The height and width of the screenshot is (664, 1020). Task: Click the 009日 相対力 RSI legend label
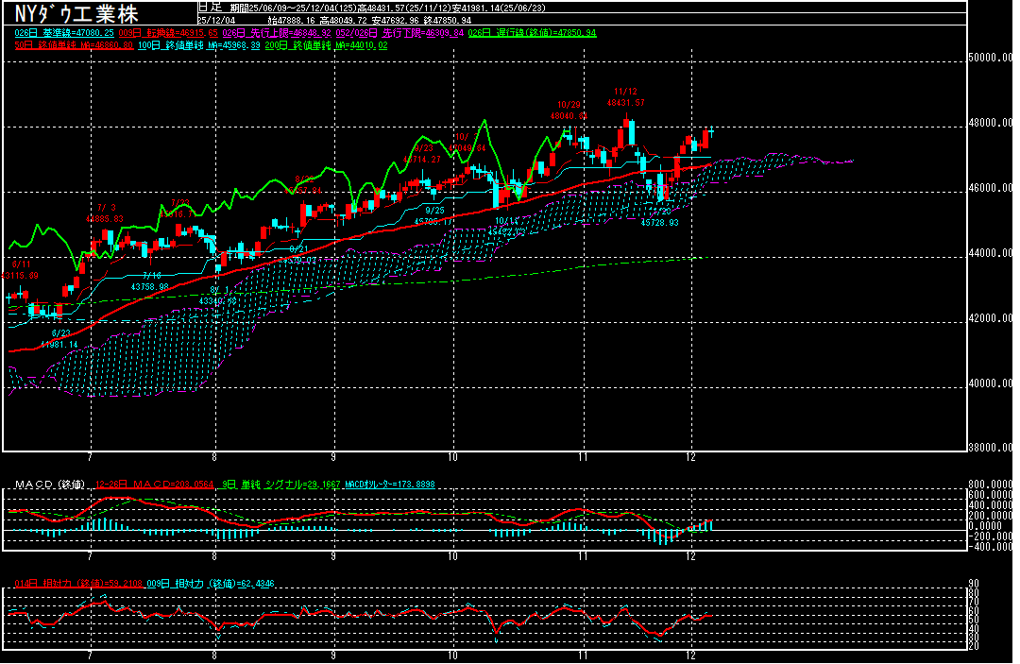(x=208, y=583)
